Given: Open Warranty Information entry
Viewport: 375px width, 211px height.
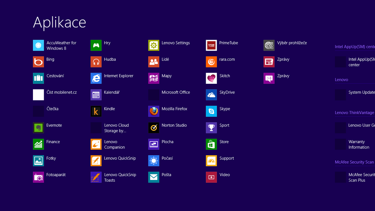Looking at the screenshot, I should click(359, 144).
